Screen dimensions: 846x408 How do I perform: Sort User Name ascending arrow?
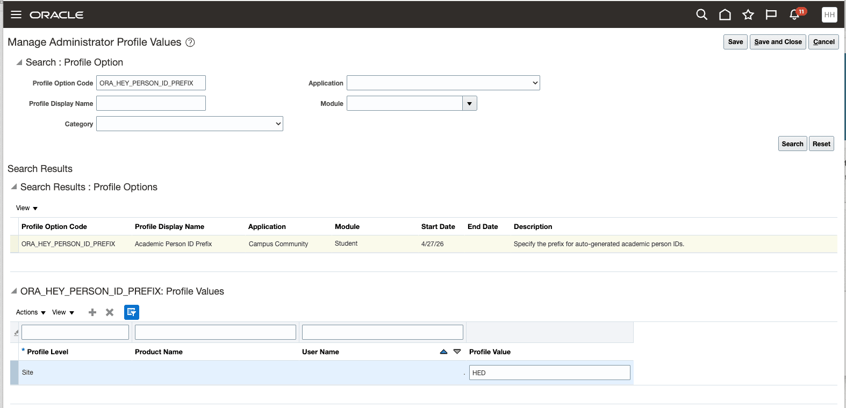tap(443, 352)
